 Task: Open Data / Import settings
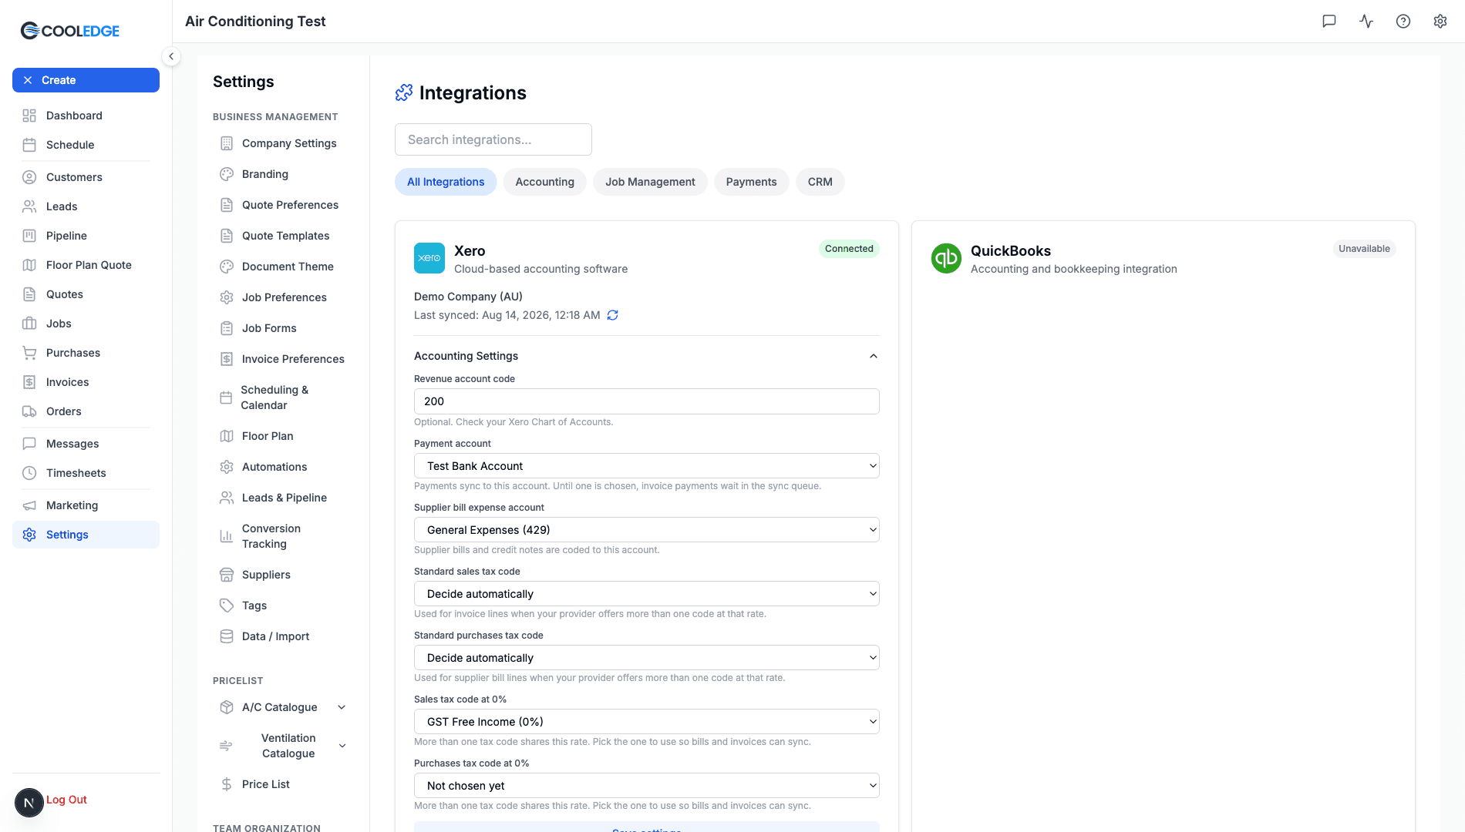coord(283,636)
